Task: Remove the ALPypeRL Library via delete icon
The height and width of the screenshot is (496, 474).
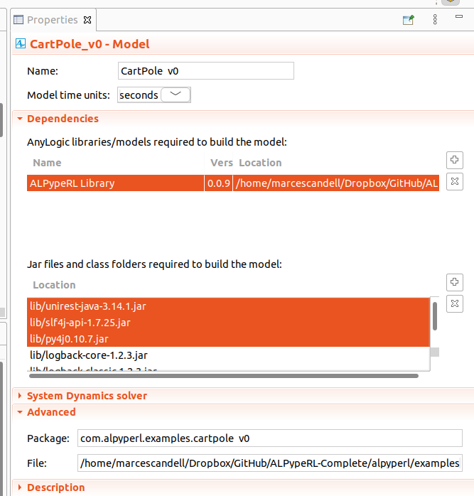Action: 455,182
